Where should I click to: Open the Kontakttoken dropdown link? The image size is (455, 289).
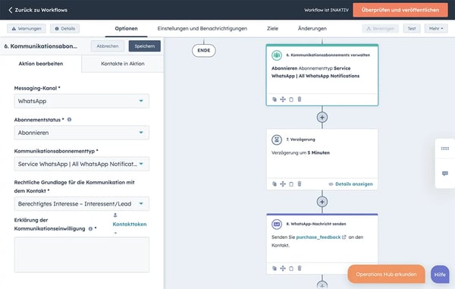130,224
